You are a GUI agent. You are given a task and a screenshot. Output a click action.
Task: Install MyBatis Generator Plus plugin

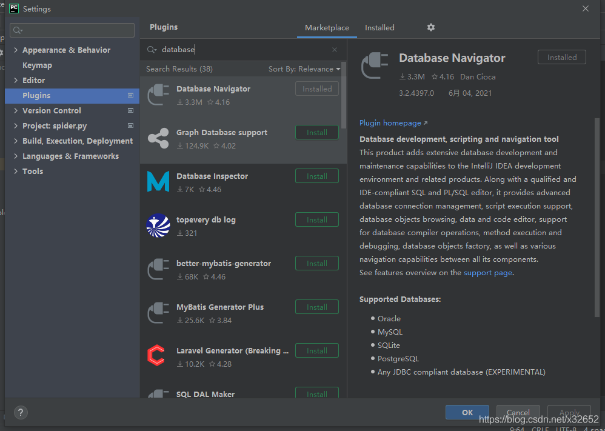(x=317, y=307)
